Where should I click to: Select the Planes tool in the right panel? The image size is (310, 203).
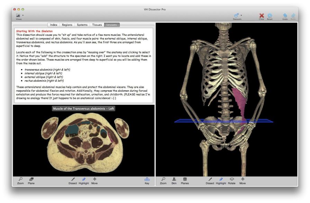click(185, 180)
